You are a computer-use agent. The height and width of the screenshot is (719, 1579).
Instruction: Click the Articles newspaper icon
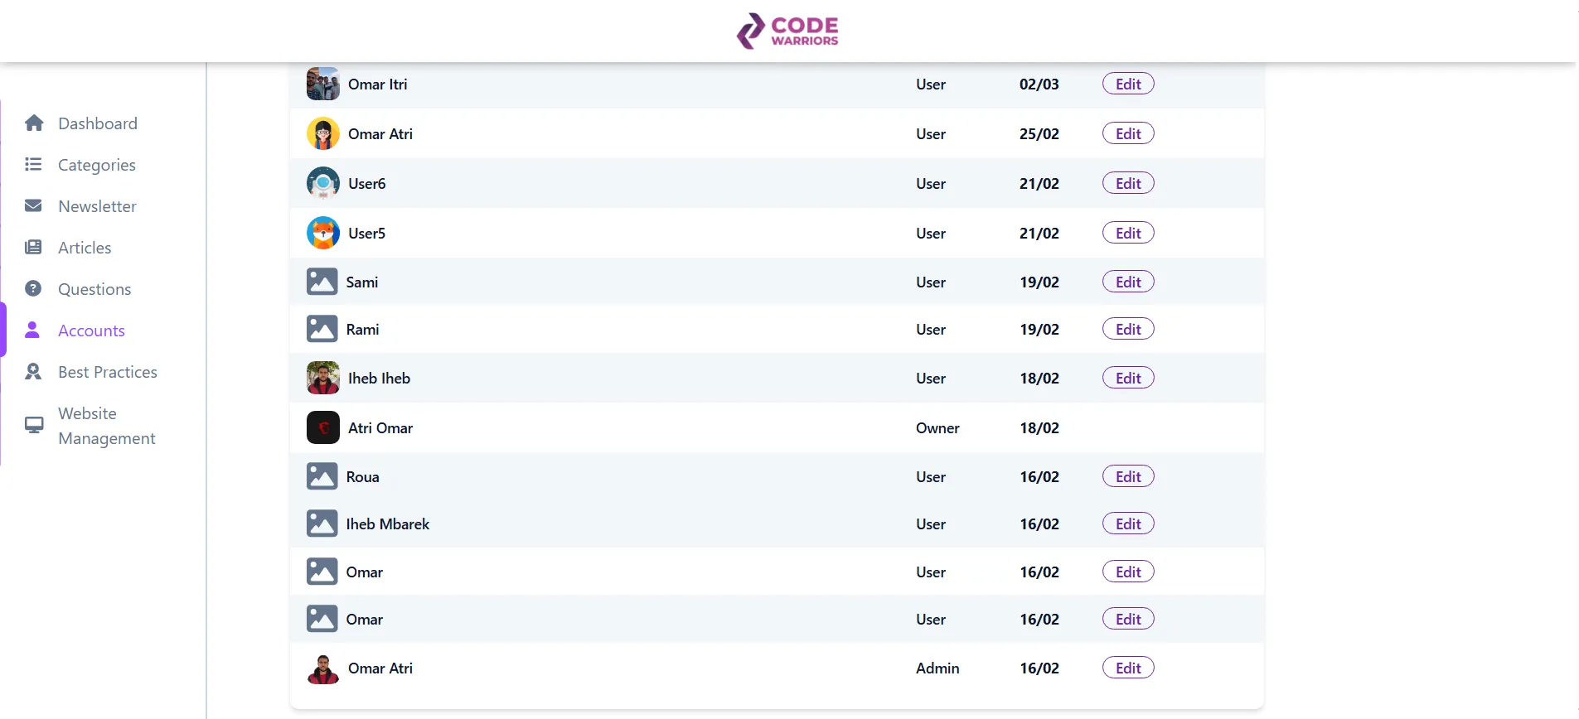point(33,248)
